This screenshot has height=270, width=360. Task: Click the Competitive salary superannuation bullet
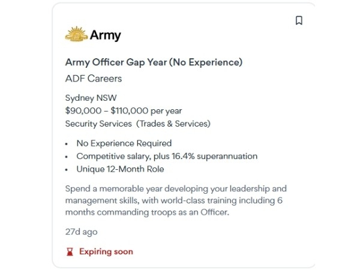pyautogui.click(x=167, y=157)
